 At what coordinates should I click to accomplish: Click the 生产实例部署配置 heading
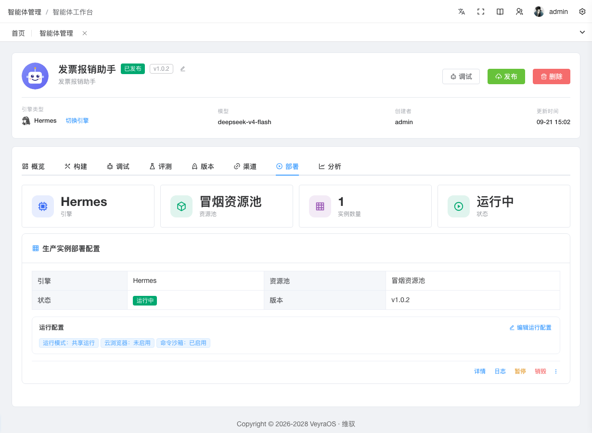pyautogui.click(x=71, y=249)
